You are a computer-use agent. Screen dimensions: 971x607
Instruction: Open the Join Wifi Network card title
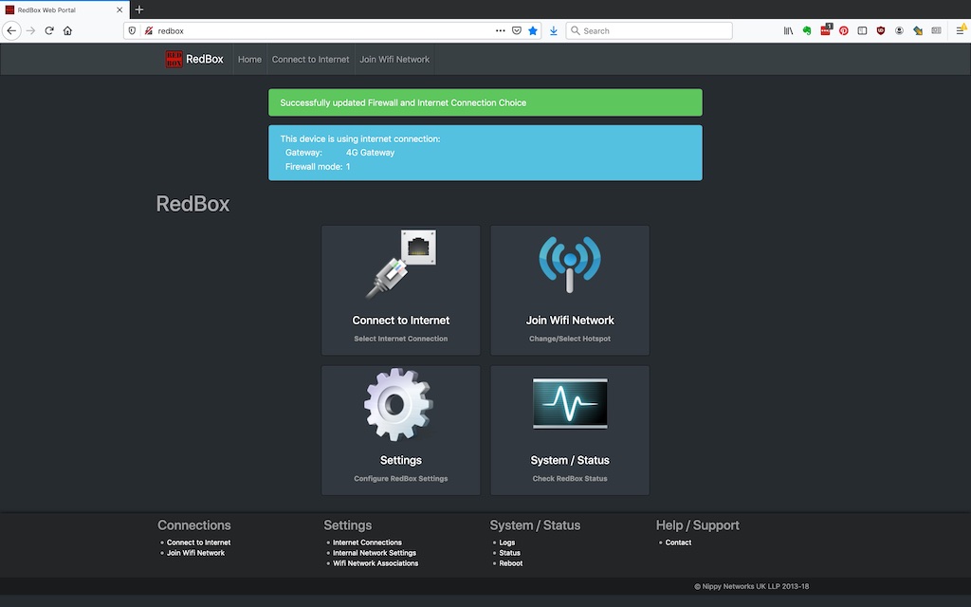click(570, 321)
